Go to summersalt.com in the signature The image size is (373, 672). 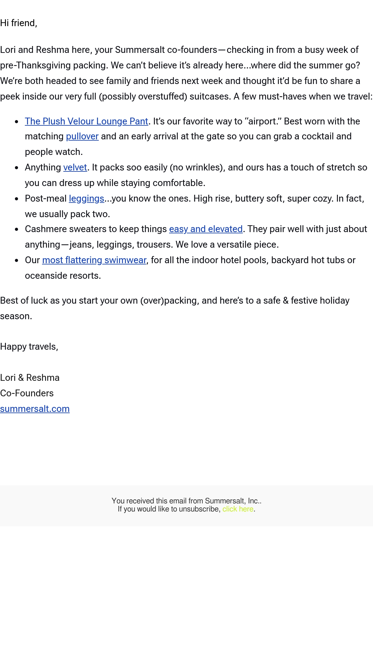(35, 409)
